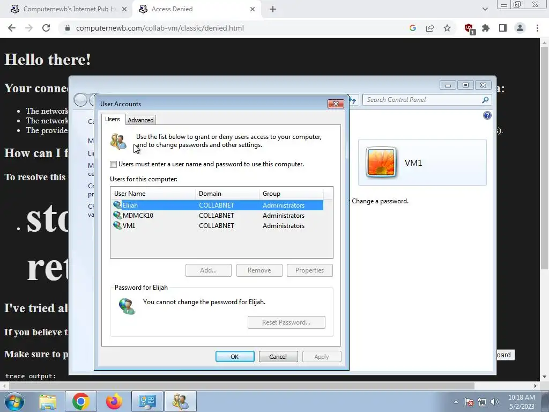Viewport: 549px width, 412px height.
Task: Toggle the Chrome side panel icon
Action: [503, 28]
